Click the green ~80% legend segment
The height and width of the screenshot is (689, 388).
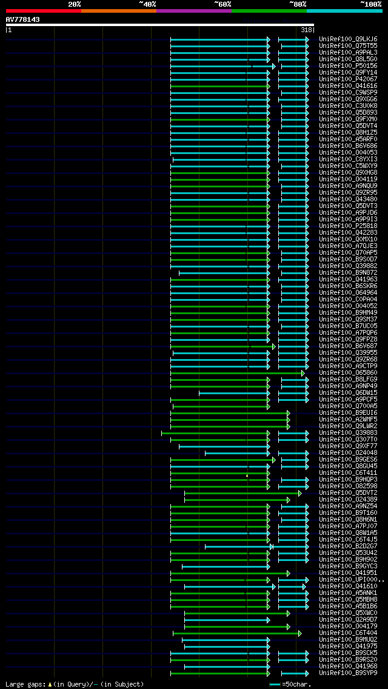point(269,10)
